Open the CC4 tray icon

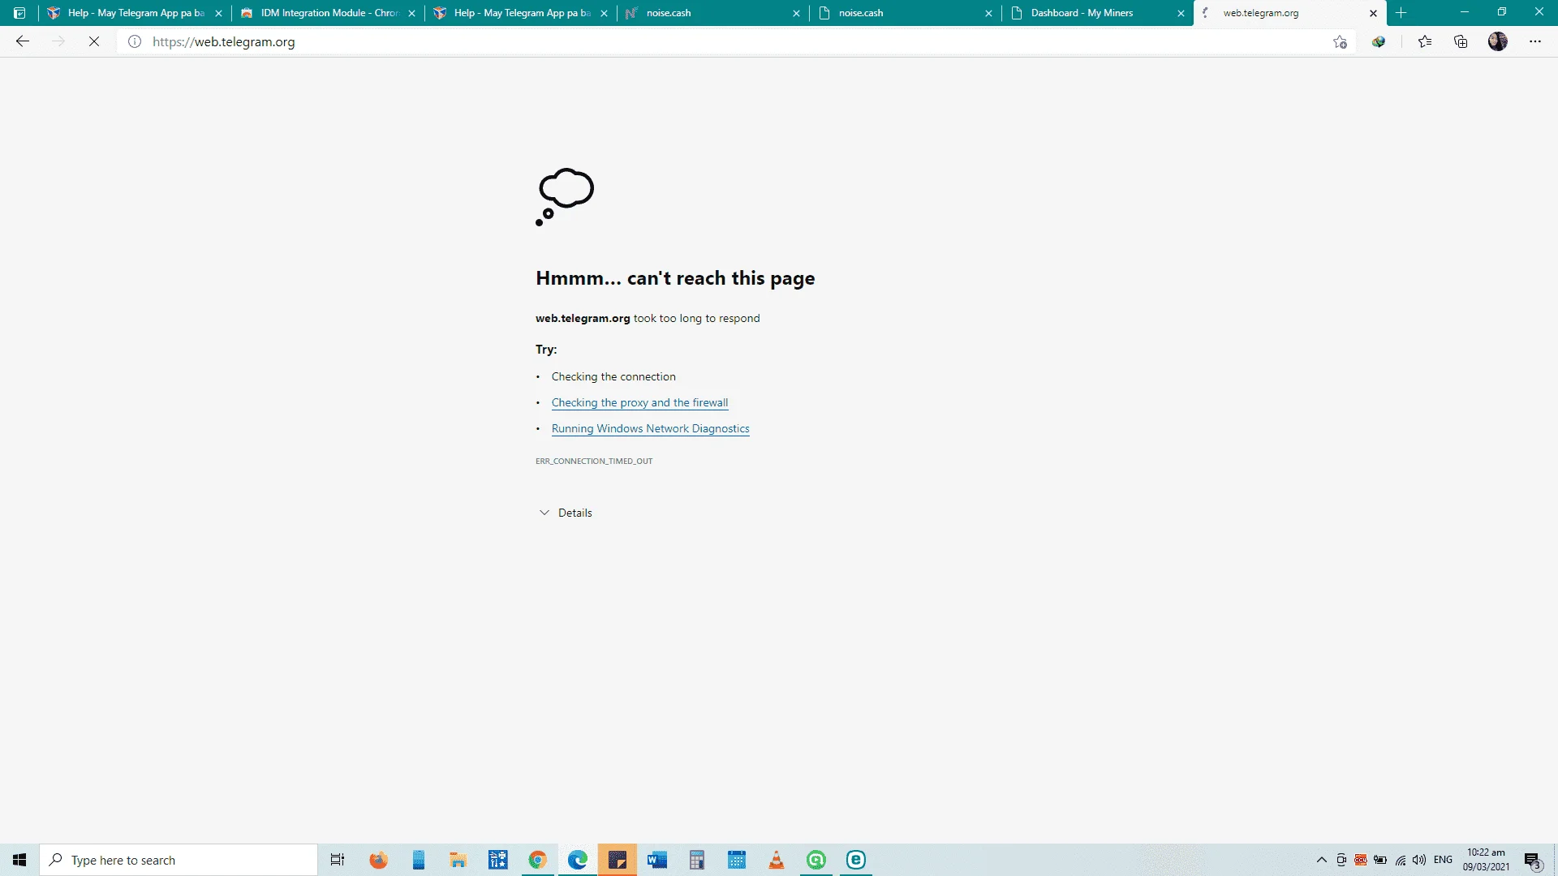point(1361,860)
